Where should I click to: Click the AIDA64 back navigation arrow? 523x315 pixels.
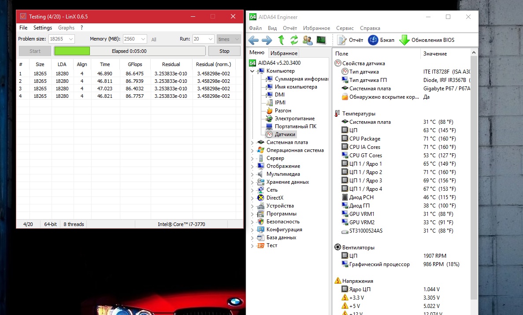pos(253,41)
